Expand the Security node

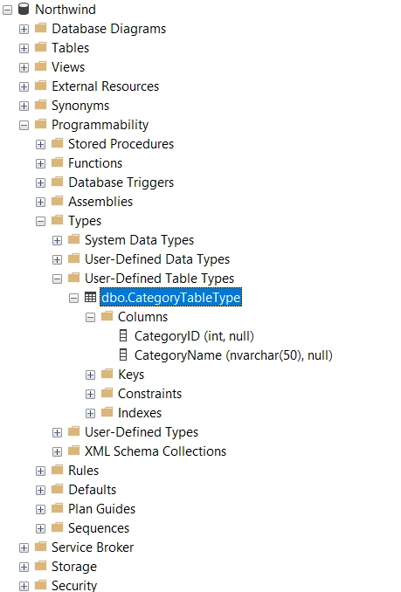24,586
